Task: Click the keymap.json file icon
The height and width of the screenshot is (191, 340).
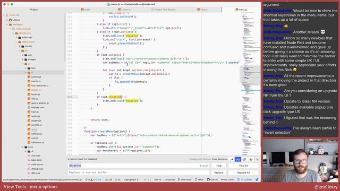Action: pyautogui.click(x=29, y=107)
